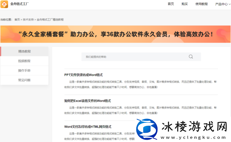The image size is (231, 142).
Task: Open the 购买 navigation item
Action: pos(184,4)
